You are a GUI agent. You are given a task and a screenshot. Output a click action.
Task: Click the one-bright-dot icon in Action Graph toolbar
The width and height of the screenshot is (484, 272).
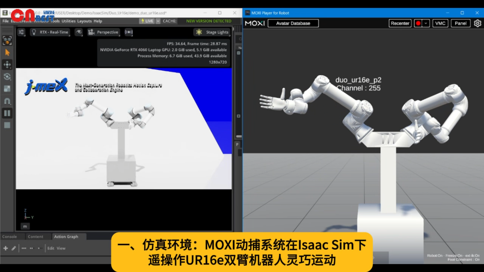tap(40, 248)
